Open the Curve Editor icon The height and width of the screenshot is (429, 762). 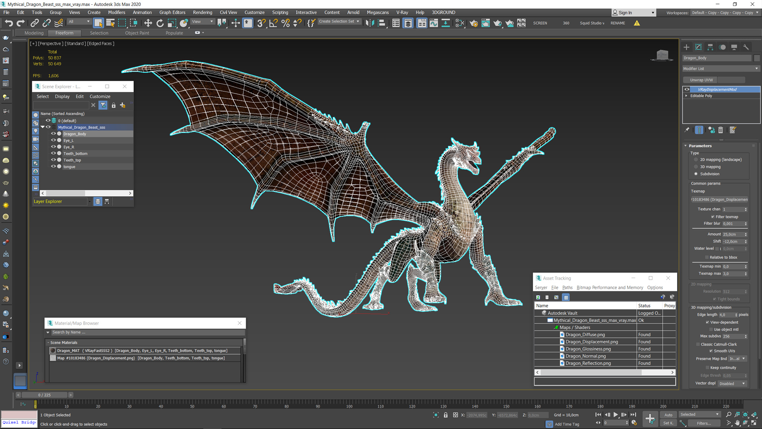tap(434, 23)
